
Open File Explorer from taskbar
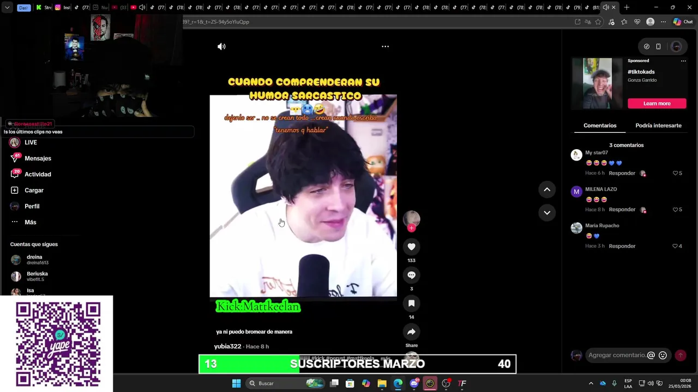pyautogui.click(x=382, y=383)
